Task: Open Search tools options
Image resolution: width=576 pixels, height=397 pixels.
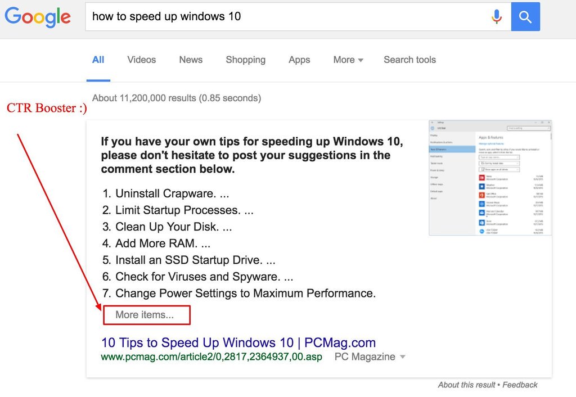Action: click(x=409, y=60)
